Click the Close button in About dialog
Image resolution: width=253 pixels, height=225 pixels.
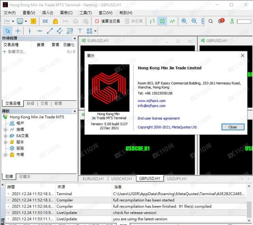pyautogui.click(x=233, y=127)
